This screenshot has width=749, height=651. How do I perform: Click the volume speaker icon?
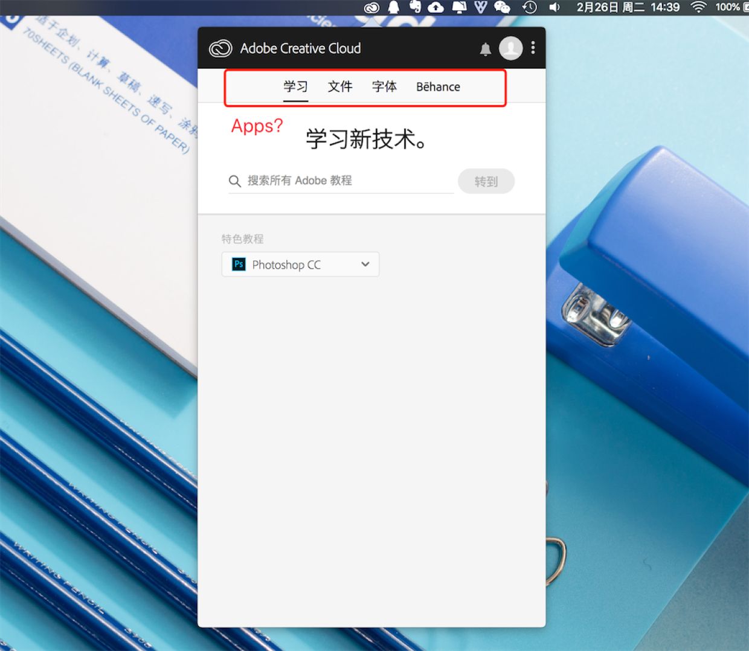[x=555, y=7]
